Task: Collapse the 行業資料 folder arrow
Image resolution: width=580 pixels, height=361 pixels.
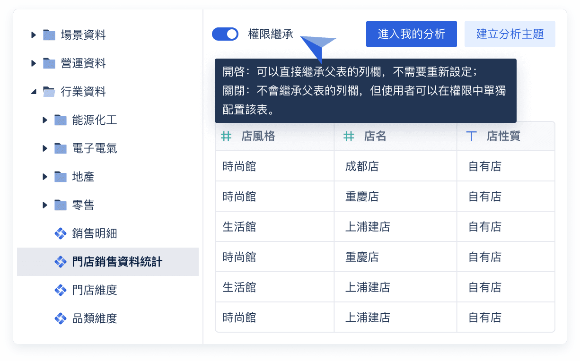Action: [x=34, y=92]
